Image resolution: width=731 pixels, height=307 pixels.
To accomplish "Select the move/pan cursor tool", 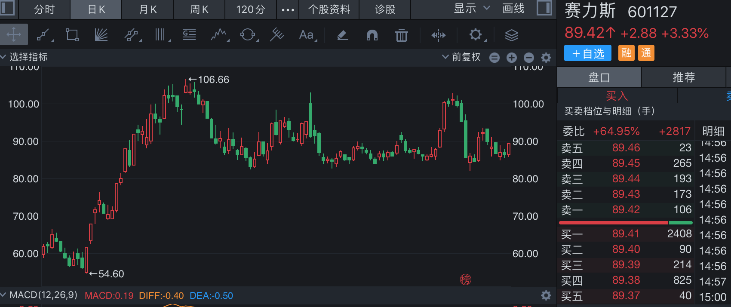I will (14, 35).
